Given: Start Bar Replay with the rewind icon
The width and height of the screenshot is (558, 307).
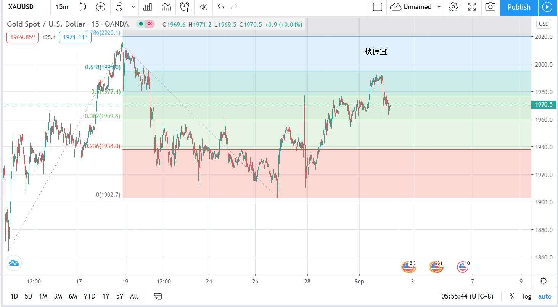Looking at the screenshot, I should pyautogui.click(x=204, y=7).
